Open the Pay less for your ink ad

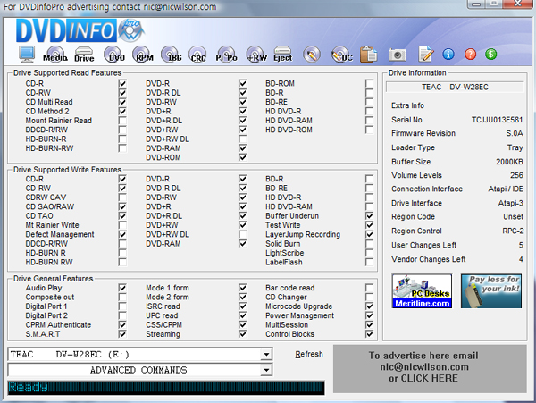point(491,291)
